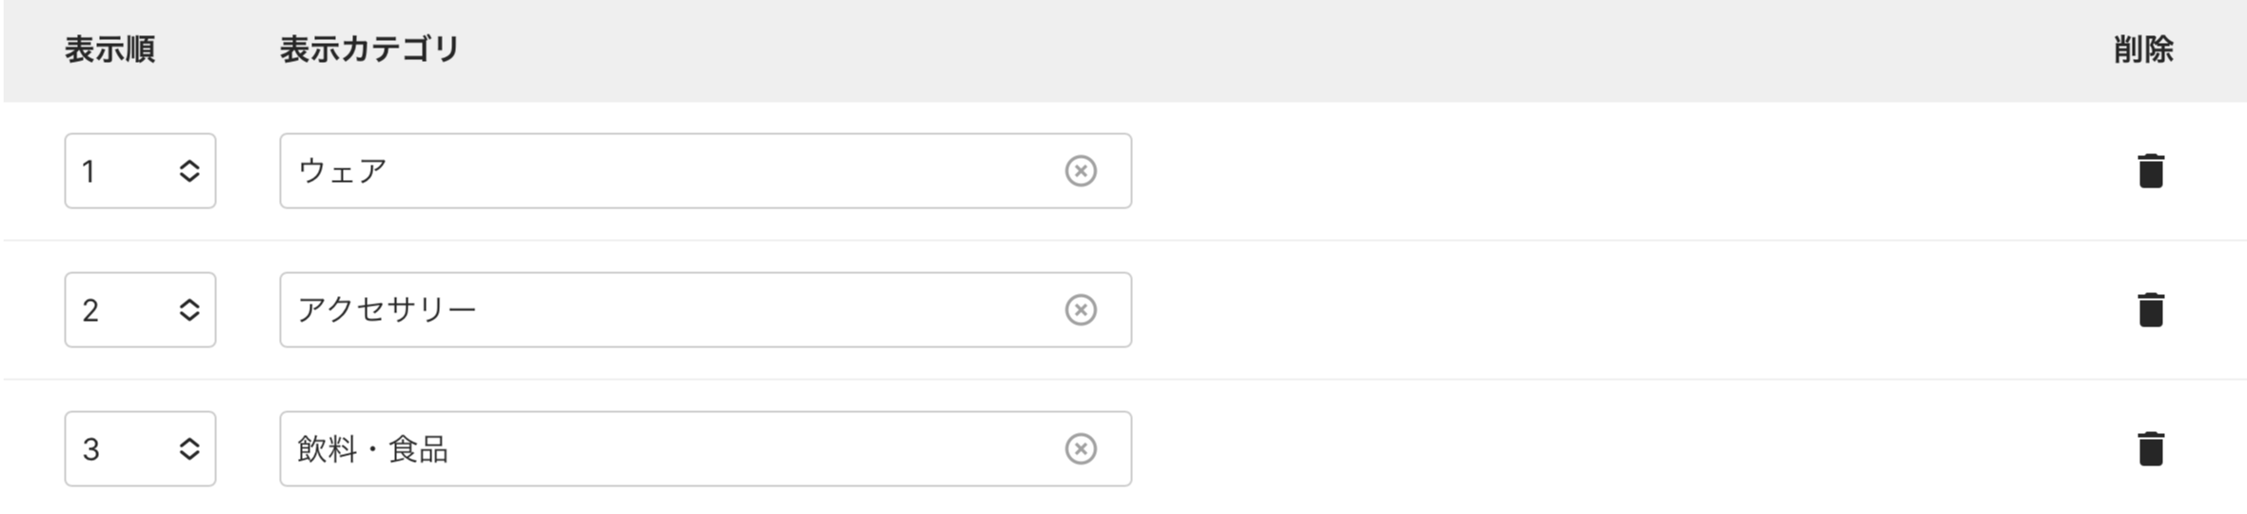Clear the アクセサリー field with x icon

click(1081, 310)
